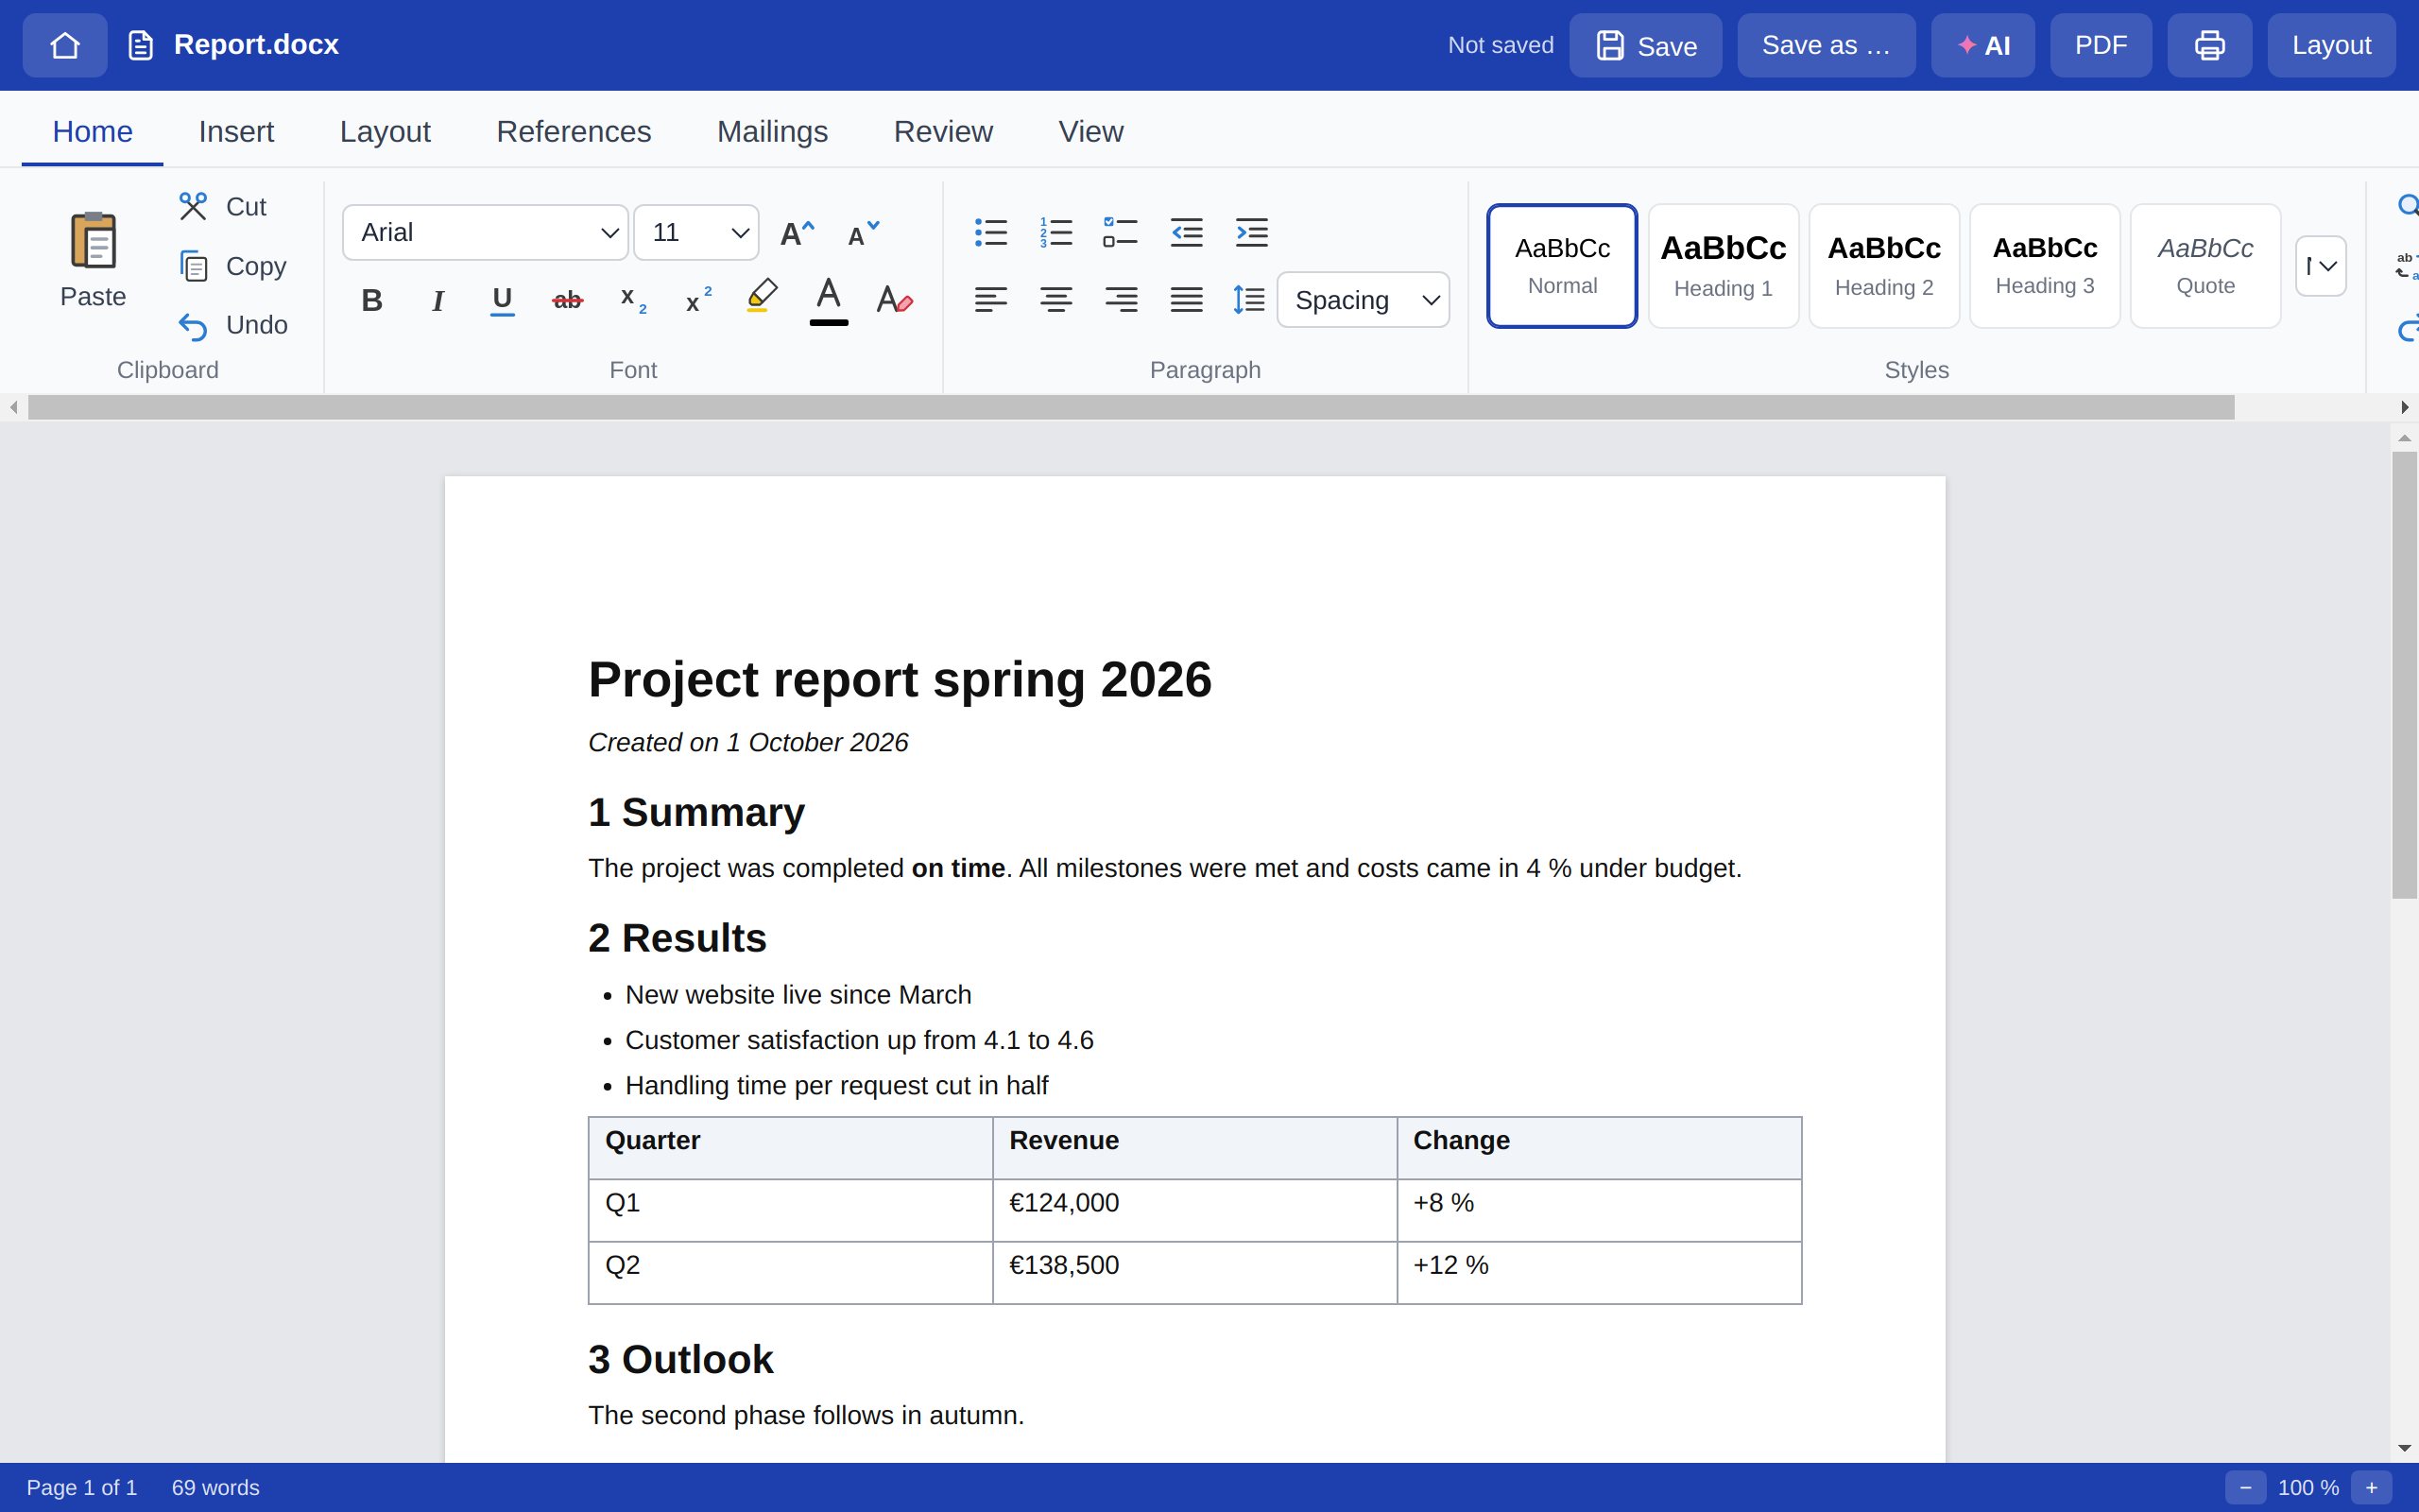The height and width of the screenshot is (1512, 2419).
Task: Click the black font color tool
Action: click(x=829, y=300)
